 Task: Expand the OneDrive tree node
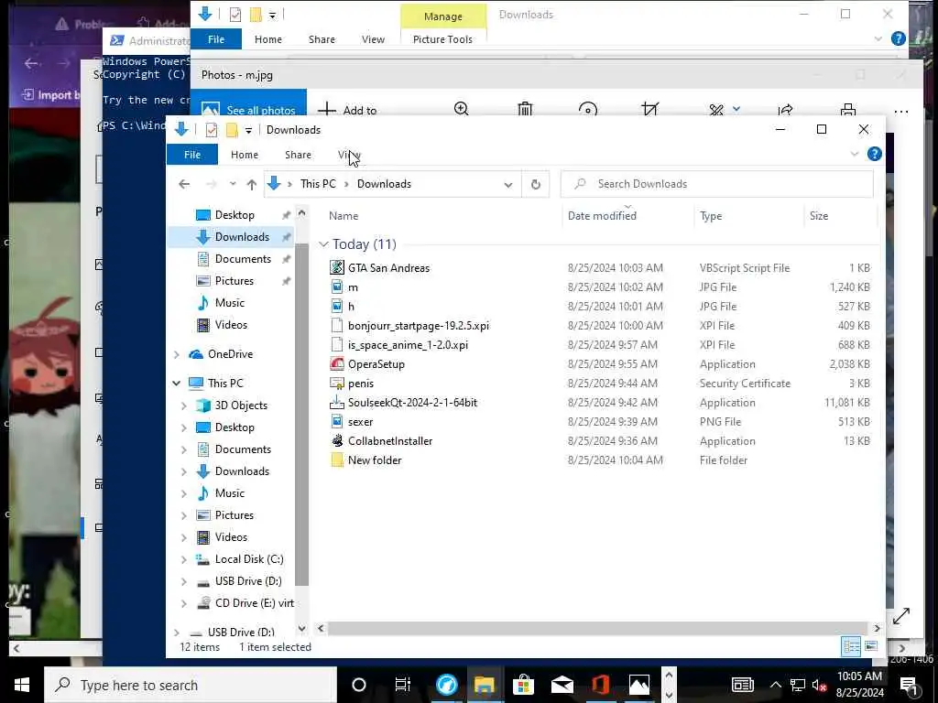(177, 354)
